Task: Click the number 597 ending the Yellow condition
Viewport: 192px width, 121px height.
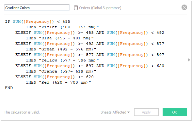Action: (160, 55)
